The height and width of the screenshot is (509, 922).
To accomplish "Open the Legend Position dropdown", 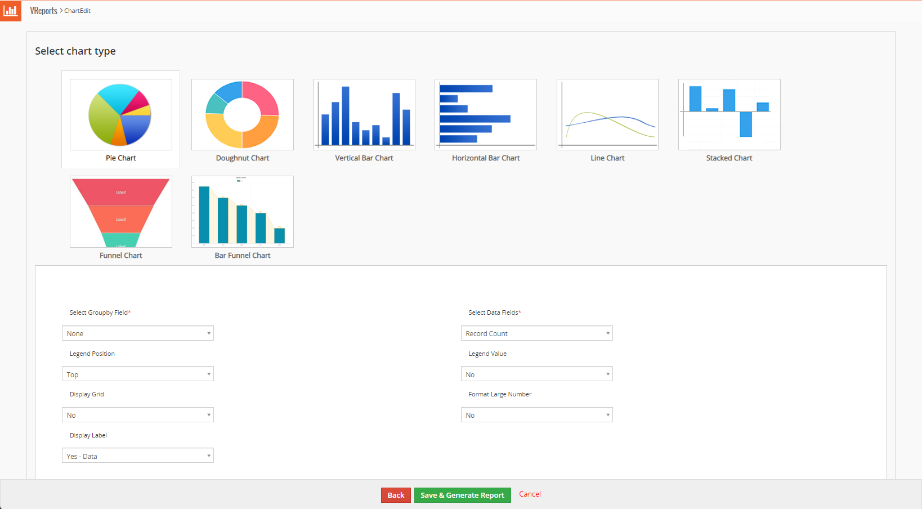I will pos(138,374).
